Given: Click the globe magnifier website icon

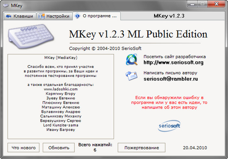Looking at the screenshot, I should pyautogui.click(x=132, y=59).
